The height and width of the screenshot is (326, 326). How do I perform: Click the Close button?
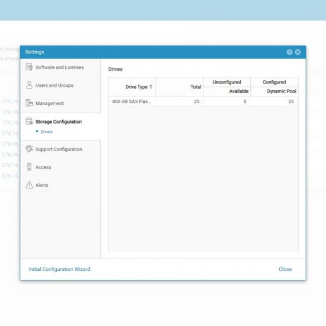coord(285,269)
